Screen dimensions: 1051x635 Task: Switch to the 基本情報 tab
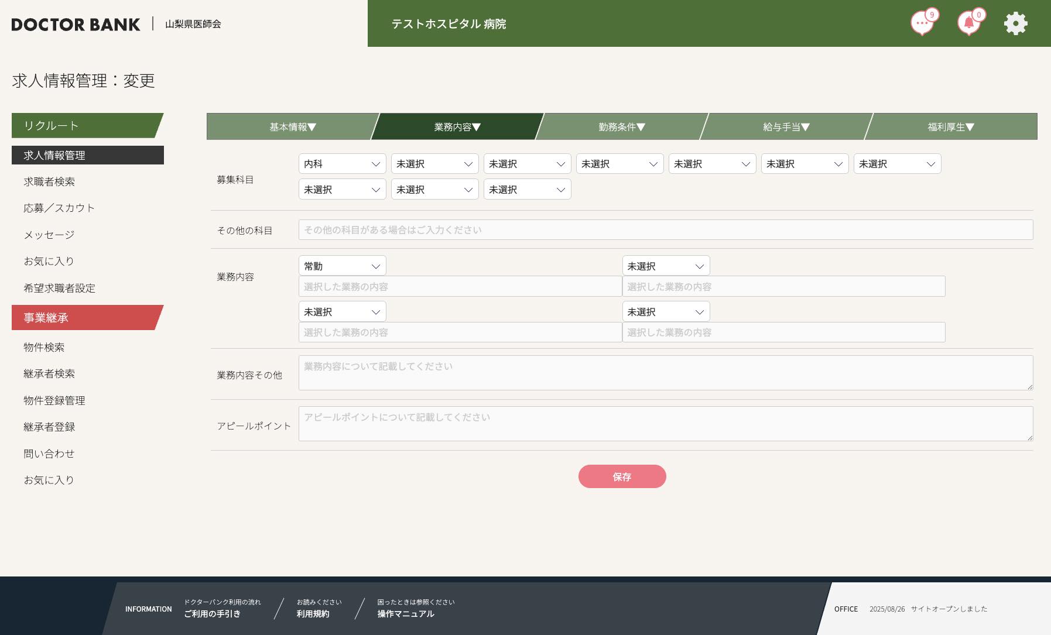pyautogui.click(x=292, y=127)
